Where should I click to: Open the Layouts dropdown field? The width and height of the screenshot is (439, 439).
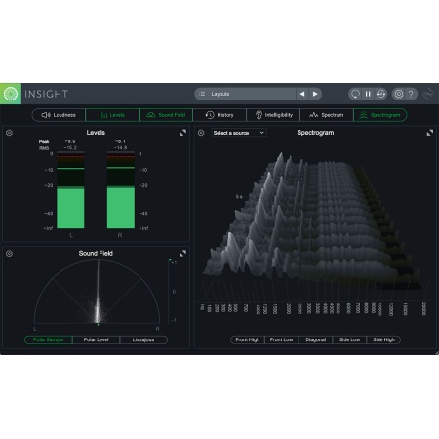click(246, 94)
